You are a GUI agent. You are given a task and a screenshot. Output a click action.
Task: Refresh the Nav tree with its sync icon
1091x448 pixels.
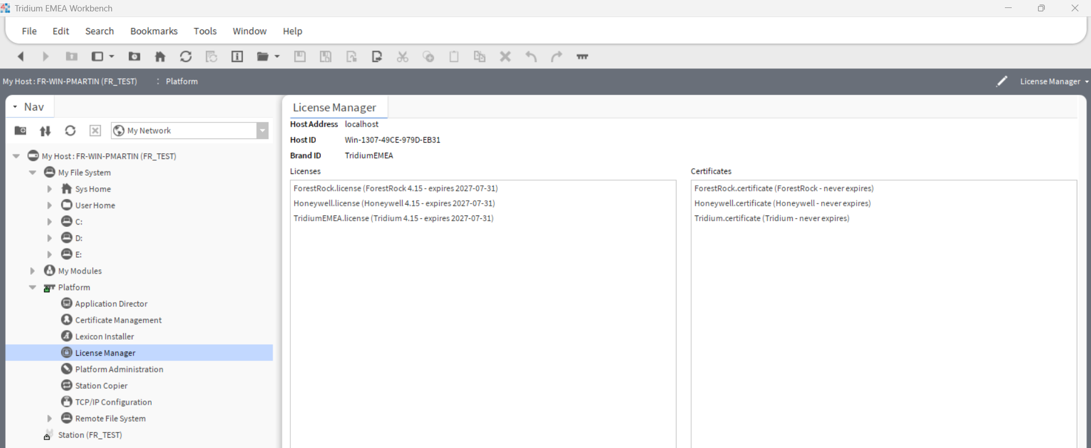tap(70, 131)
